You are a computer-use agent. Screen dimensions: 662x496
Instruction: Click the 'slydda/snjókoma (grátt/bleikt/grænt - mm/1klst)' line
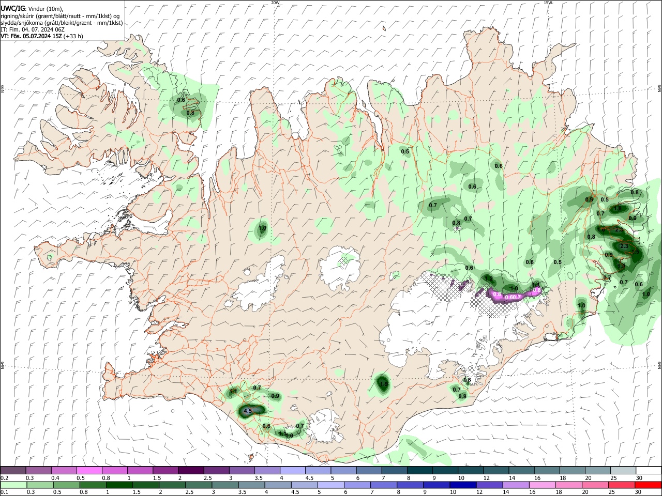[62, 23]
